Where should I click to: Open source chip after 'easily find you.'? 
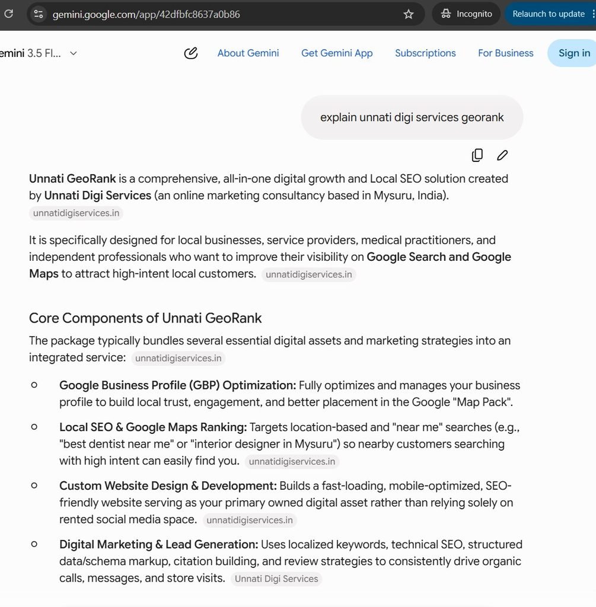tap(292, 461)
